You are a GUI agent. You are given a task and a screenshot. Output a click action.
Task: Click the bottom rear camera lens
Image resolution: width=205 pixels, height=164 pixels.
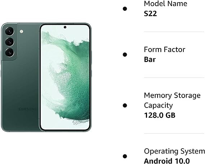coord(9,53)
